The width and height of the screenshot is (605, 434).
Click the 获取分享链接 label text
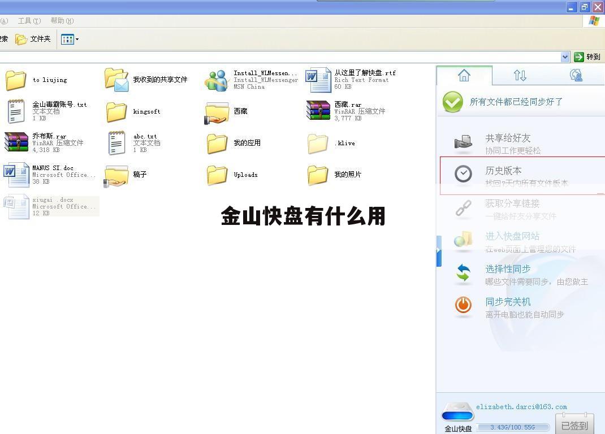click(512, 203)
